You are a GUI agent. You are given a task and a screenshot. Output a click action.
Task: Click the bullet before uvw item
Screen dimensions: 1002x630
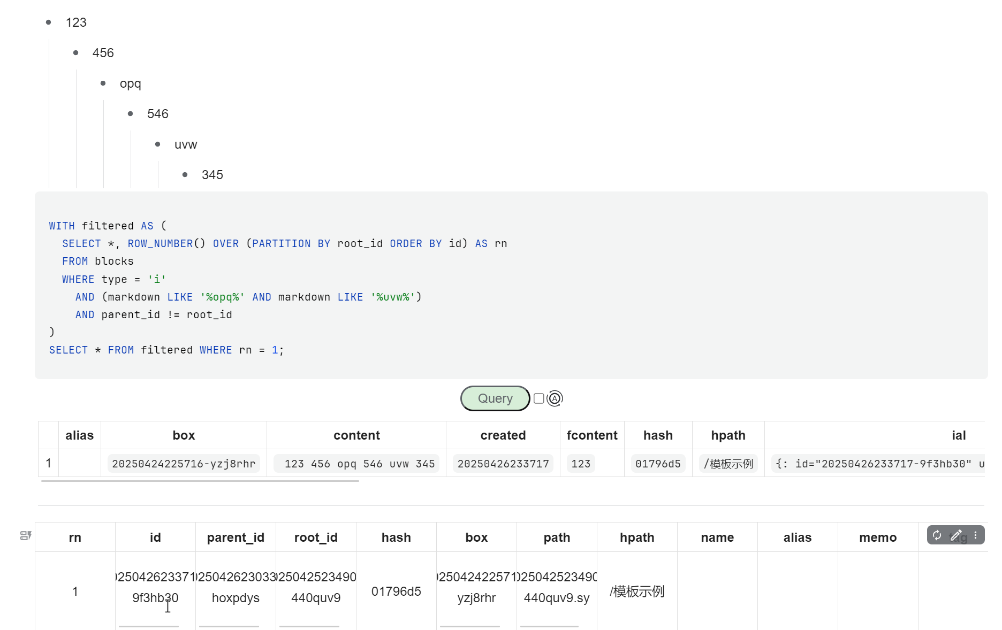(158, 144)
